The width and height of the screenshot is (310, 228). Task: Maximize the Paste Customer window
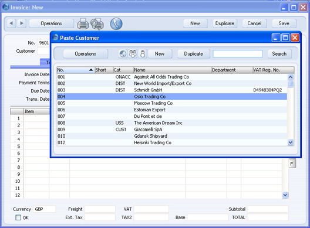click(x=285, y=38)
